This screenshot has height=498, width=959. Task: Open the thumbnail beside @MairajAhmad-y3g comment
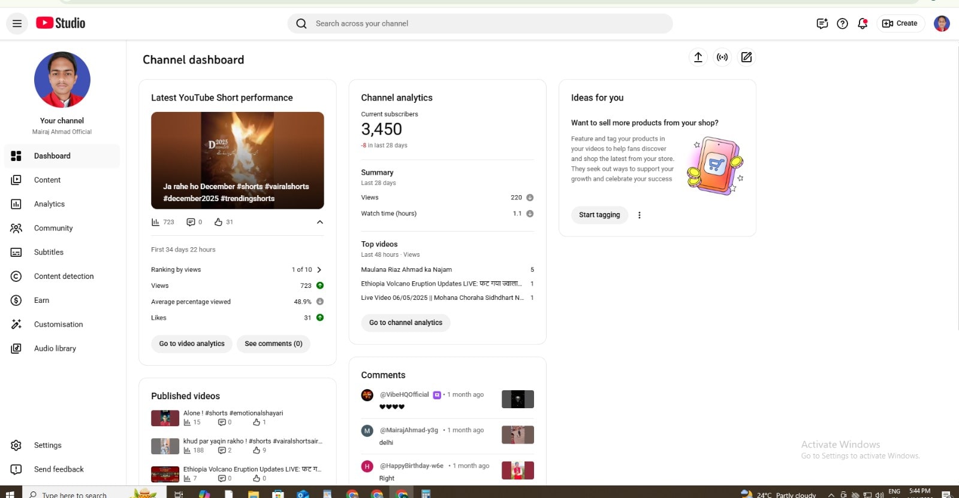point(518,435)
